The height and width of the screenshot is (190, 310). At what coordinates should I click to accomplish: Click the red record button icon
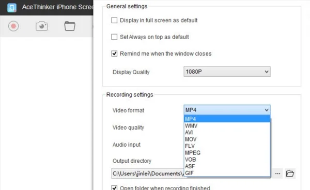tap(13, 26)
